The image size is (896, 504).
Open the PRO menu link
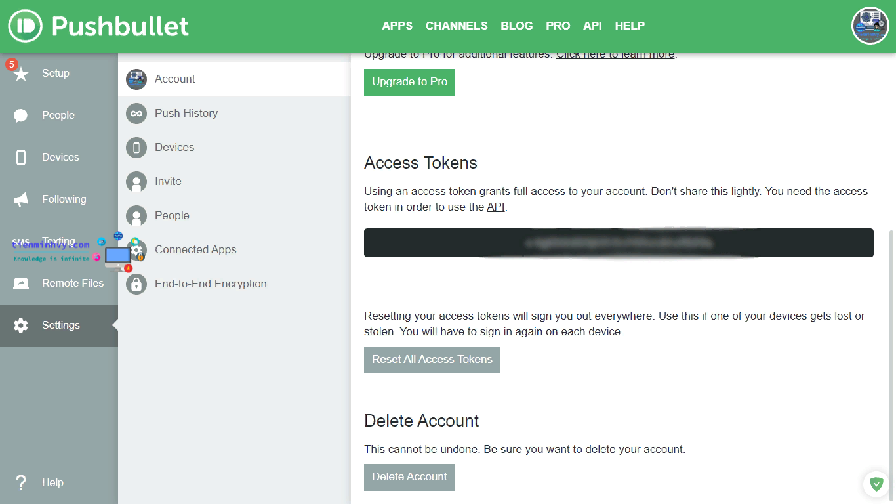tap(558, 26)
